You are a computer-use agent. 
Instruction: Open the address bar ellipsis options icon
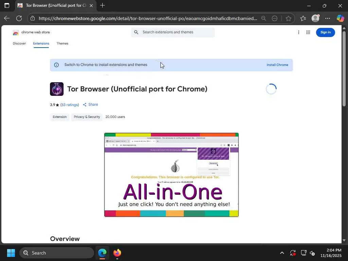275,18
